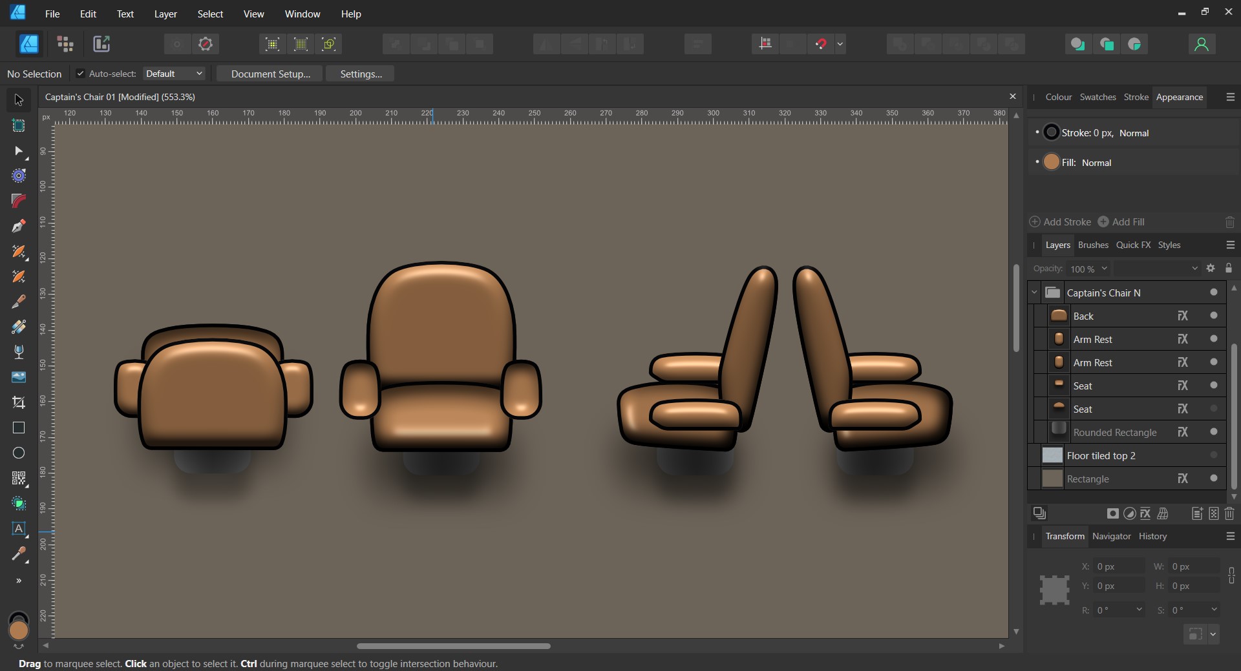
Task: Select the Node tool
Action: click(19, 150)
